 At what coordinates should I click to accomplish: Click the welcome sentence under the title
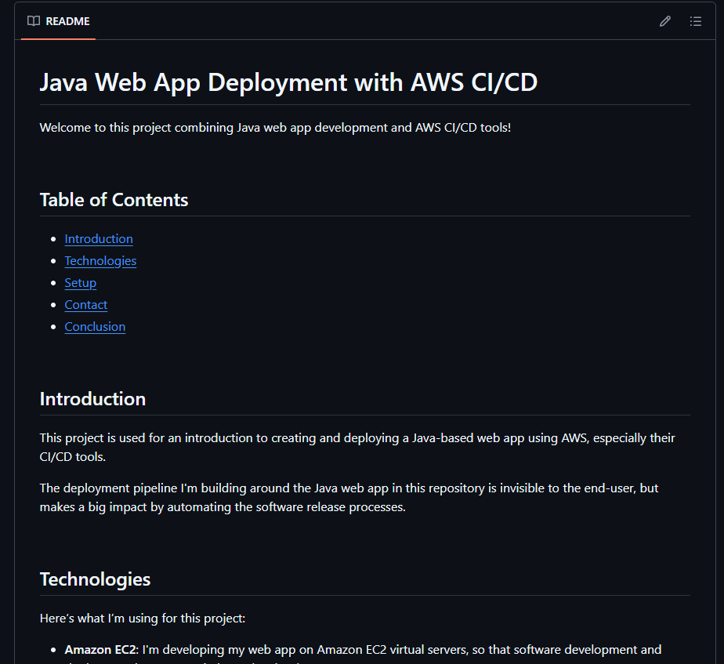[275, 127]
